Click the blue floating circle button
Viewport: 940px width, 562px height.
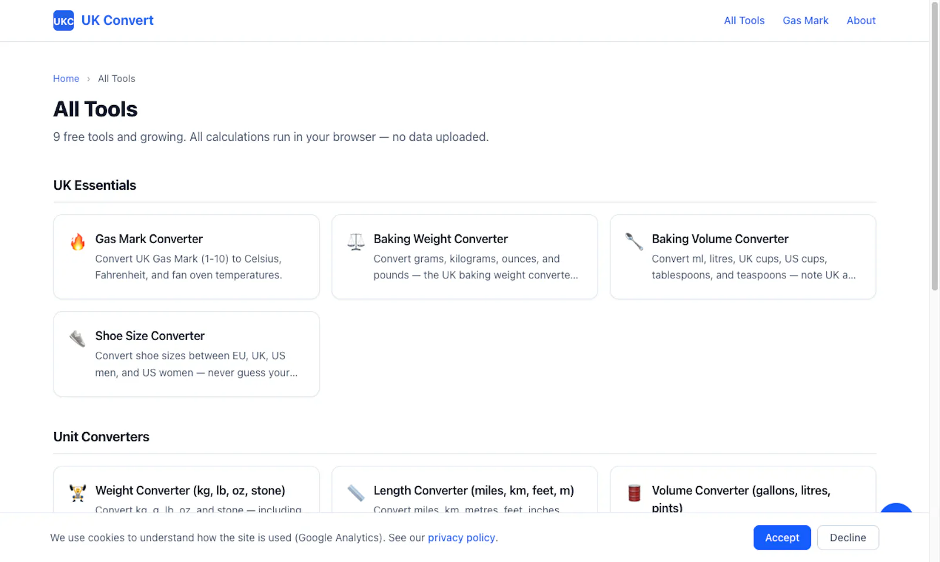(x=896, y=508)
